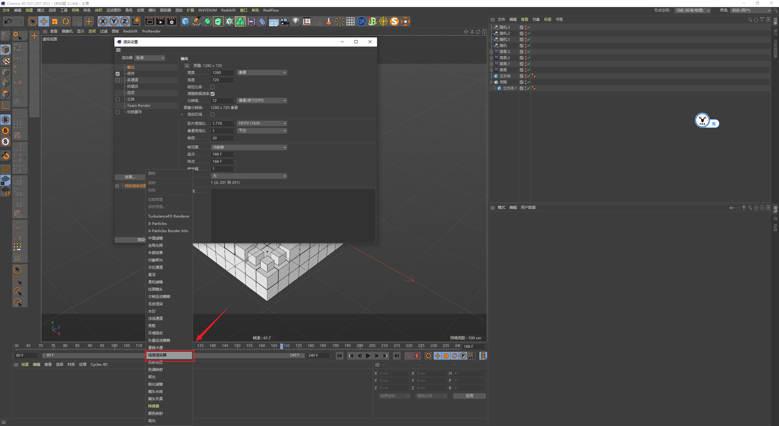Click frame 200 on the timeline ruler

tap(360, 346)
